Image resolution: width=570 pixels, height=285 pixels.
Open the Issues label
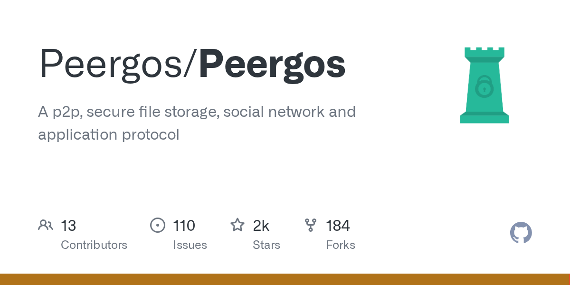(x=190, y=245)
